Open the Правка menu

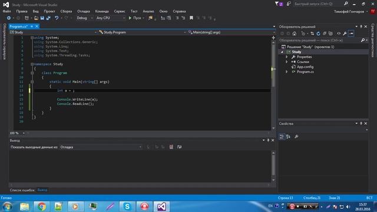pos(22,11)
